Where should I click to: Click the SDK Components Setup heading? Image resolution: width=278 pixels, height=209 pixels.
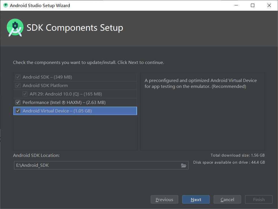(x=75, y=28)
